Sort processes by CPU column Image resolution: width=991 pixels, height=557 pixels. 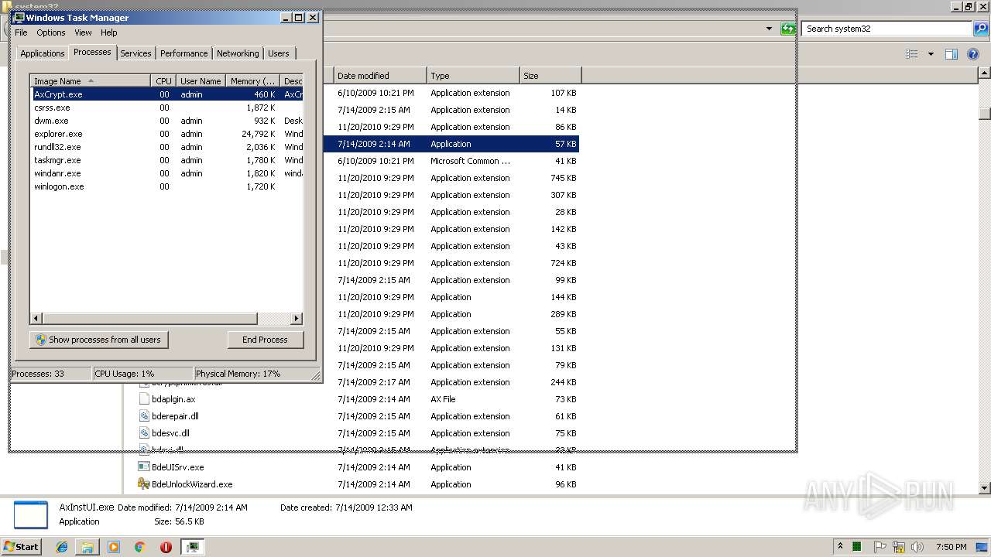pos(163,80)
